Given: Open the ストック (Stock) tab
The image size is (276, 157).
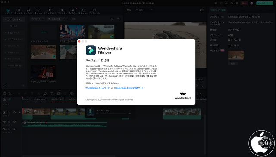Looking at the screenshot, I should [18, 11].
